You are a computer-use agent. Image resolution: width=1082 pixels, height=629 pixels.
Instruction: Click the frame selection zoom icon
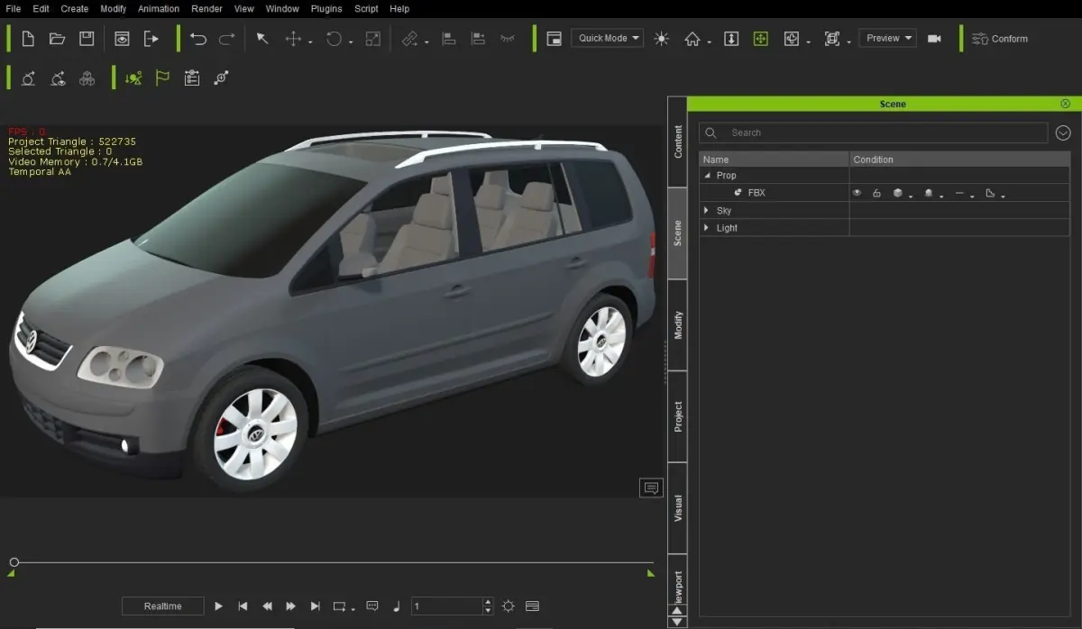[x=832, y=39]
